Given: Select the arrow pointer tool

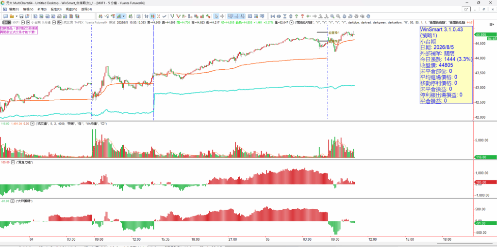Looking at the screenshot, I should tap(216, 16).
